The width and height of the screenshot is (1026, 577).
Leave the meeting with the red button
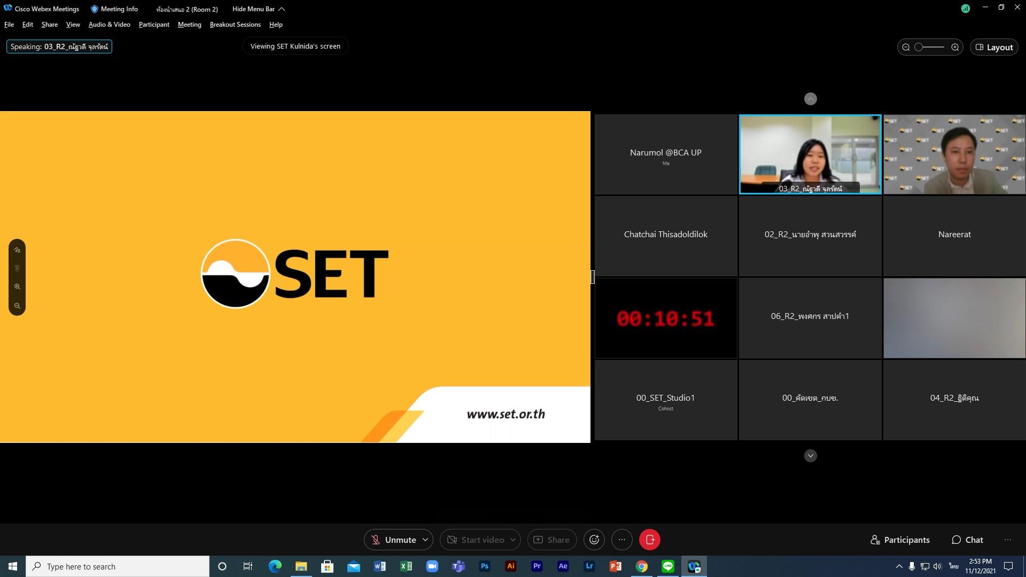pyautogui.click(x=650, y=540)
